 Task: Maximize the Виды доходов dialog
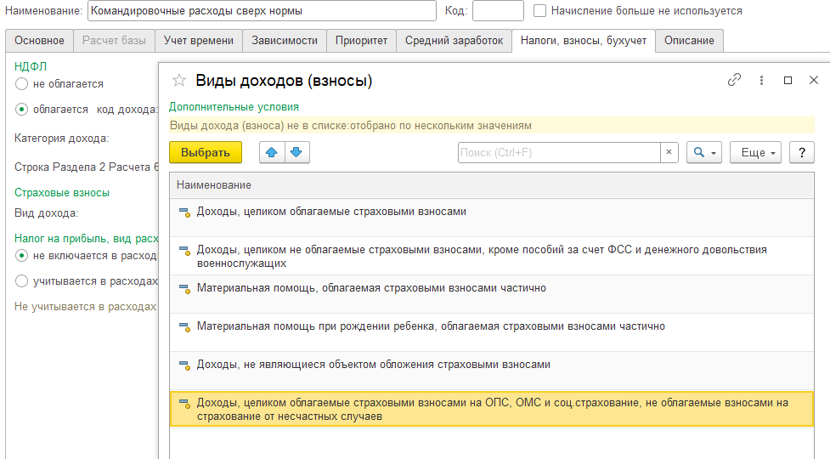788,81
